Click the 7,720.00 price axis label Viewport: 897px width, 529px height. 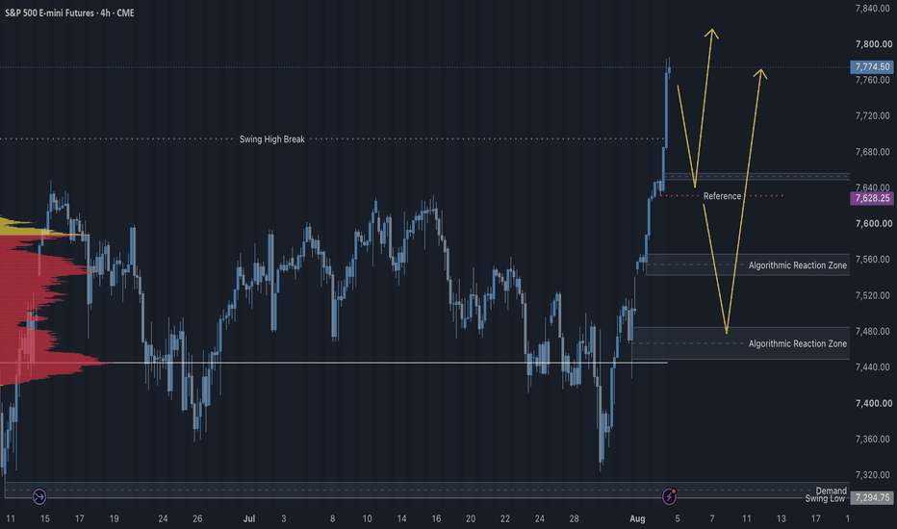coord(874,116)
